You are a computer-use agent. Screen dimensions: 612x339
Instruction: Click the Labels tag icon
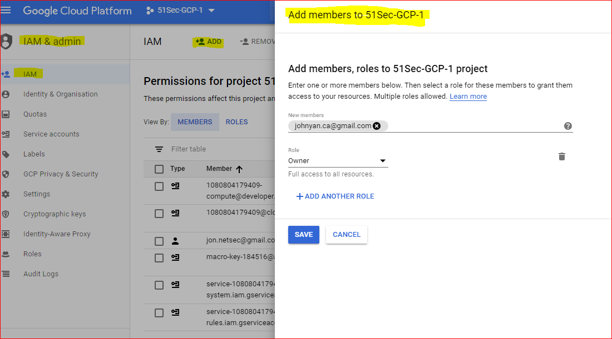coord(6,154)
